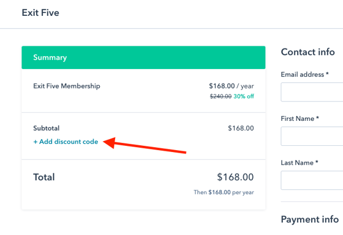Click the Then $168.00 per year note
This screenshot has height=235, width=343.
click(x=224, y=192)
